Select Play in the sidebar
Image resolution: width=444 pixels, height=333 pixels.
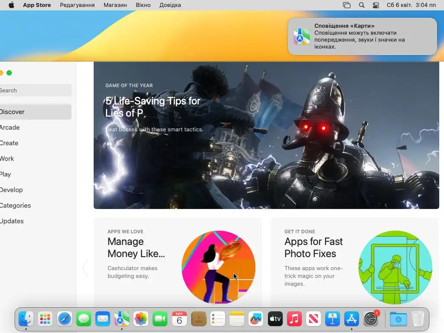pos(36,174)
